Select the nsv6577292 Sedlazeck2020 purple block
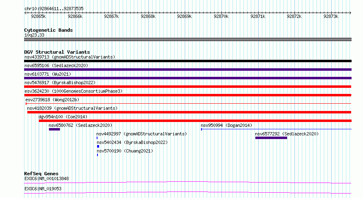 tap(271, 138)
